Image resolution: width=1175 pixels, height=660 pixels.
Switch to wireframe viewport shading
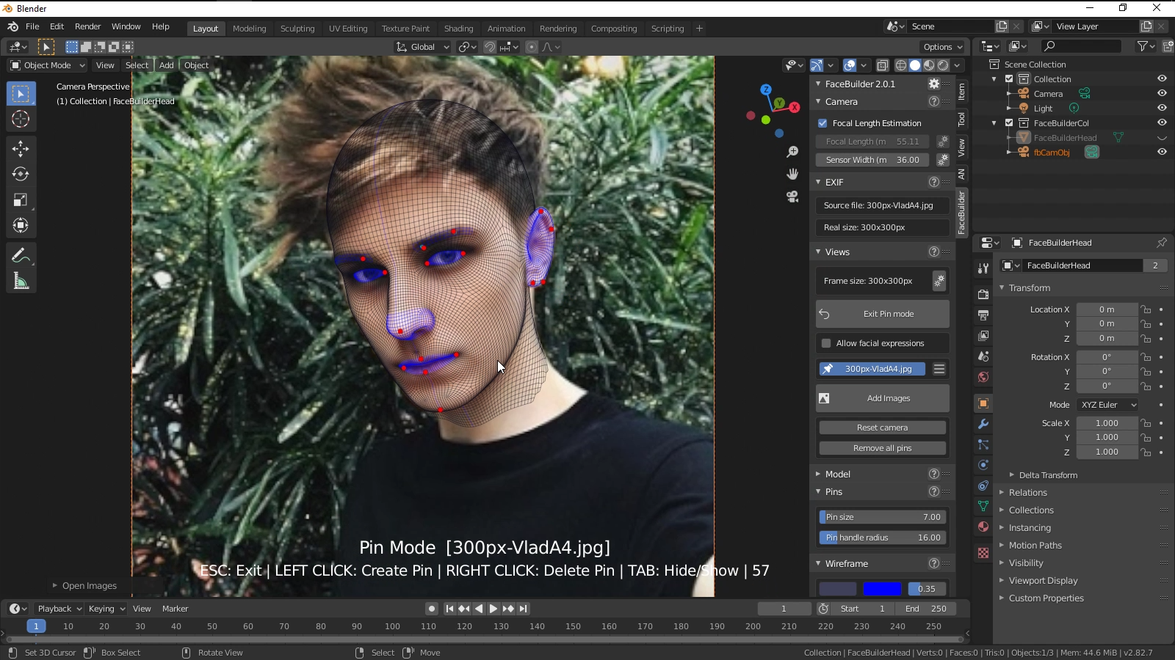pyautogui.click(x=901, y=65)
